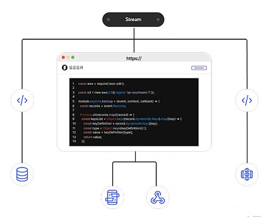Select the webhook icon
The height and width of the screenshot is (217, 273).
[x=157, y=197]
